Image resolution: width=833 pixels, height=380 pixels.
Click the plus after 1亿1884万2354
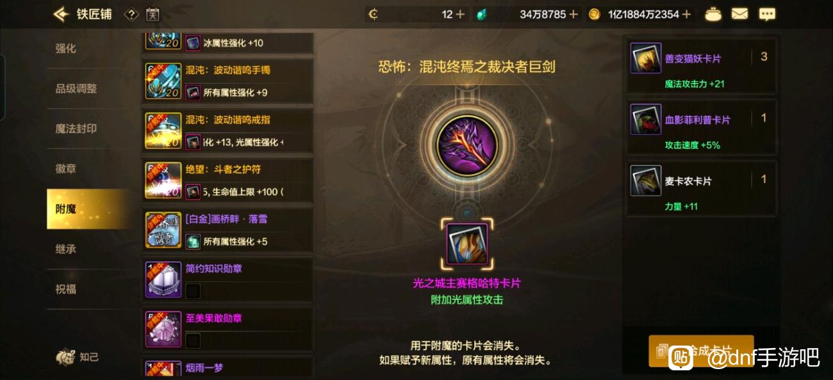pyautogui.click(x=686, y=14)
